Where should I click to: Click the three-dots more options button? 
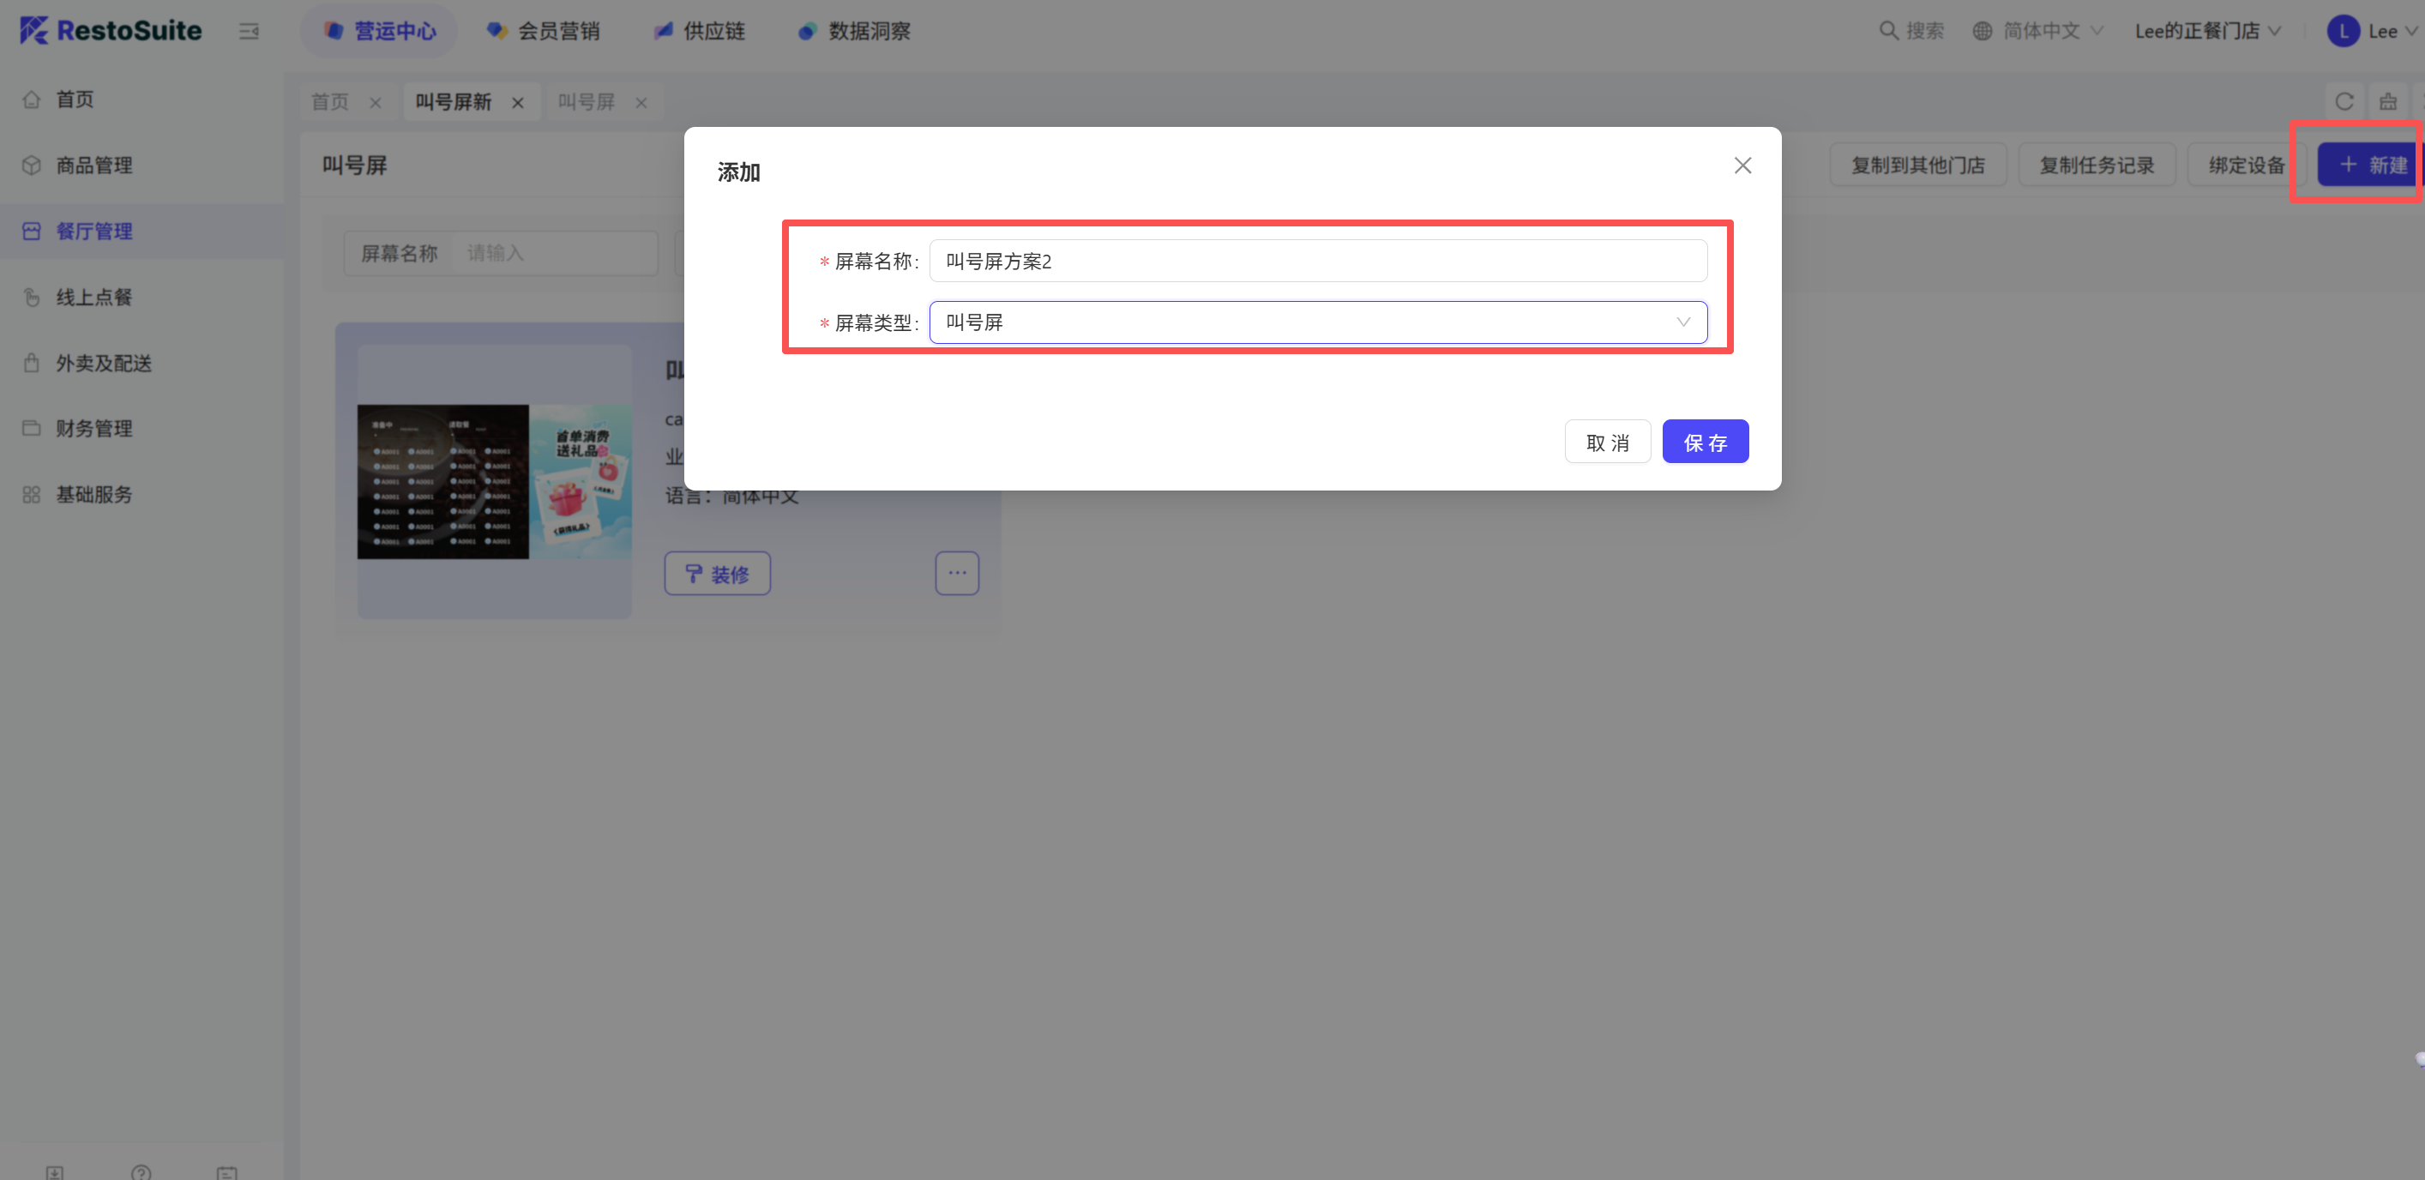tap(956, 573)
